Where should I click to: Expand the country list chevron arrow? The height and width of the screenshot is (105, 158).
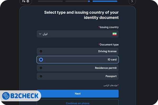(40, 34)
